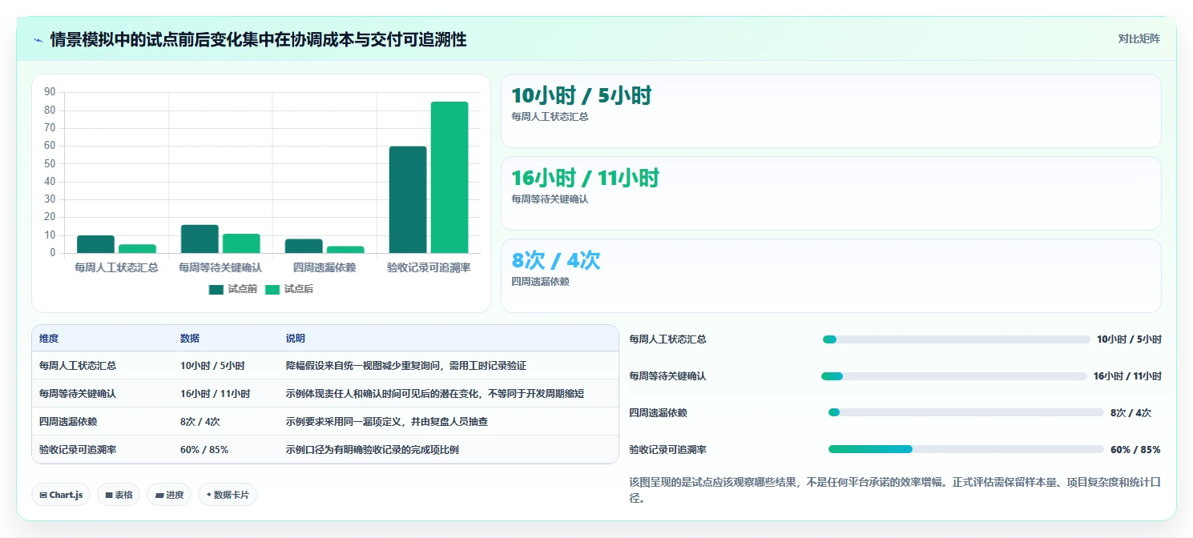This screenshot has height=538, width=1193.
Task: Click the 16小时 / 11小时 data card
Action: (x=831, y=193)
